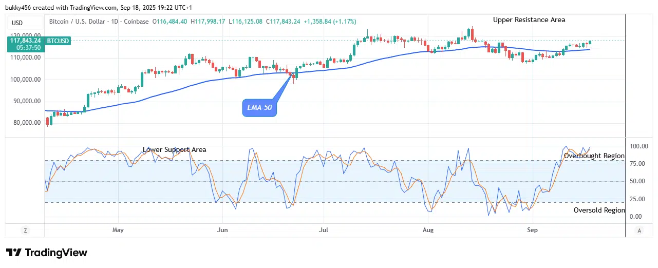Select the Lower Support Area text label
Viewport: 658px width, 268px height.
point(174,150)
